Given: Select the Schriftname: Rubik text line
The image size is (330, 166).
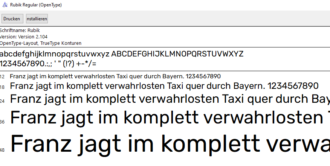Looking at the screenshot, I should pyautogui.click(x=20, y=30).
